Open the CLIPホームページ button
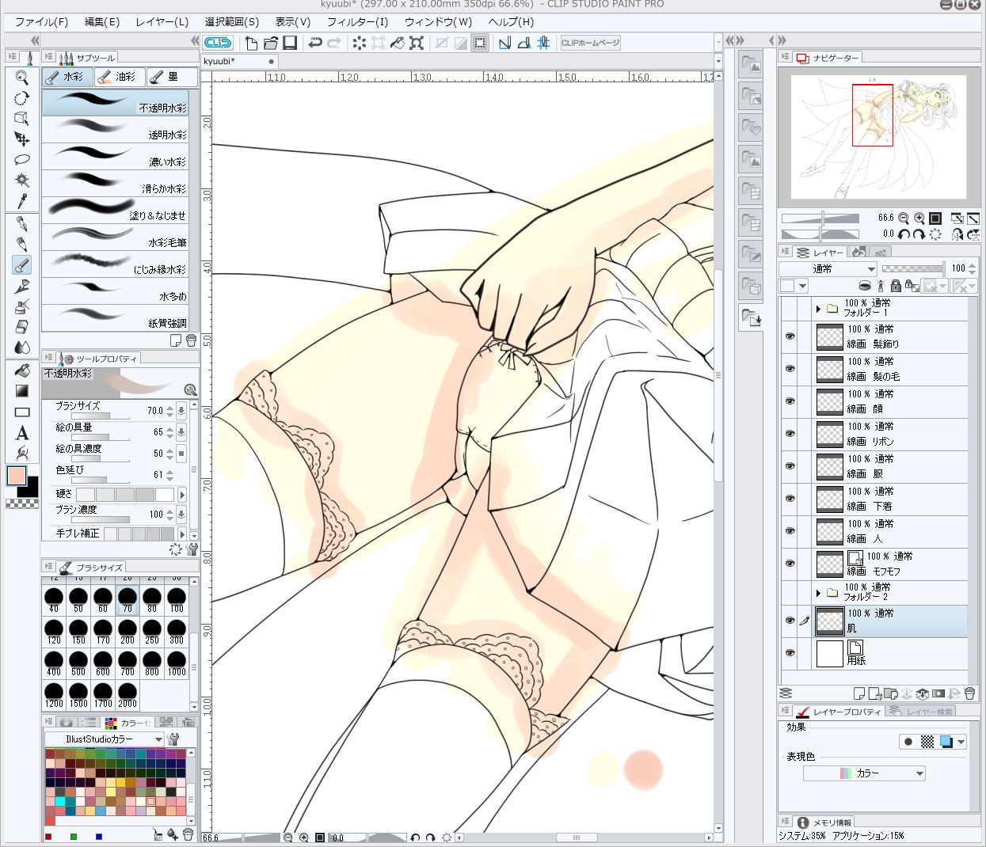 (x=591, y=43)
